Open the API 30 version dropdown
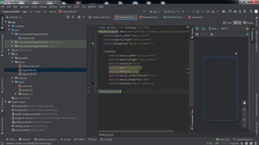The image size is (259, 145). (225, 29)
